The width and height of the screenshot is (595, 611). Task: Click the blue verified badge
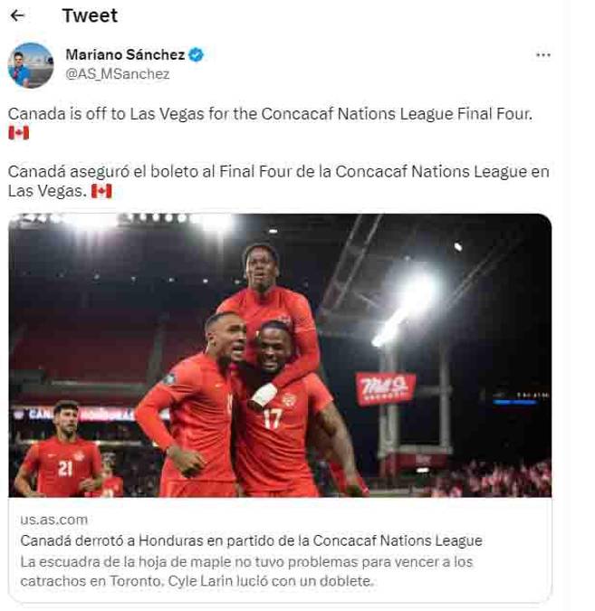[x=197, y=55]
